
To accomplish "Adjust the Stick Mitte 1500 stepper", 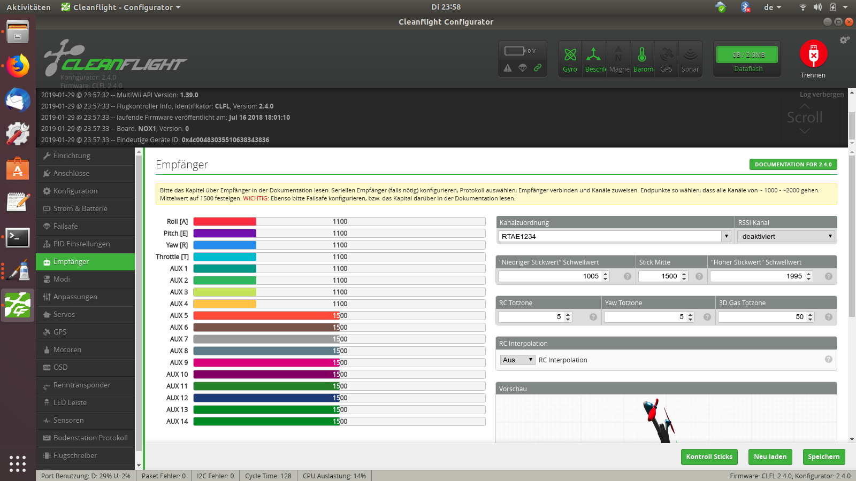I will [684, 276].
